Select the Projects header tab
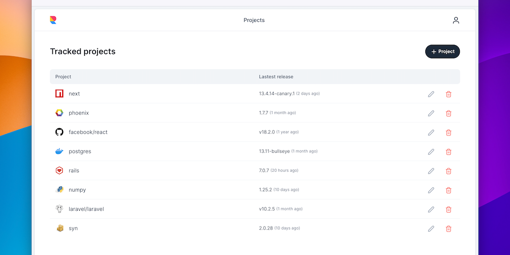510x255 pixels. click(254, 20)
